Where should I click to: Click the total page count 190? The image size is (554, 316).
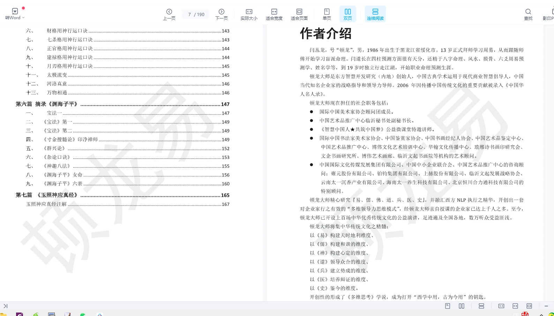(201, 14)
